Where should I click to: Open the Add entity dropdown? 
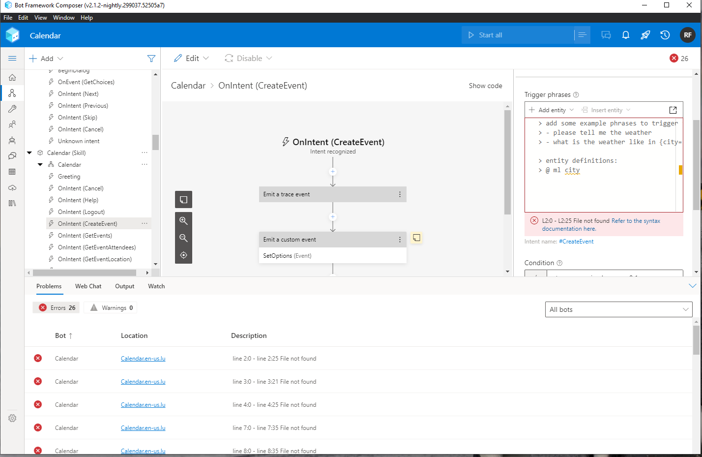coord(550,110)
